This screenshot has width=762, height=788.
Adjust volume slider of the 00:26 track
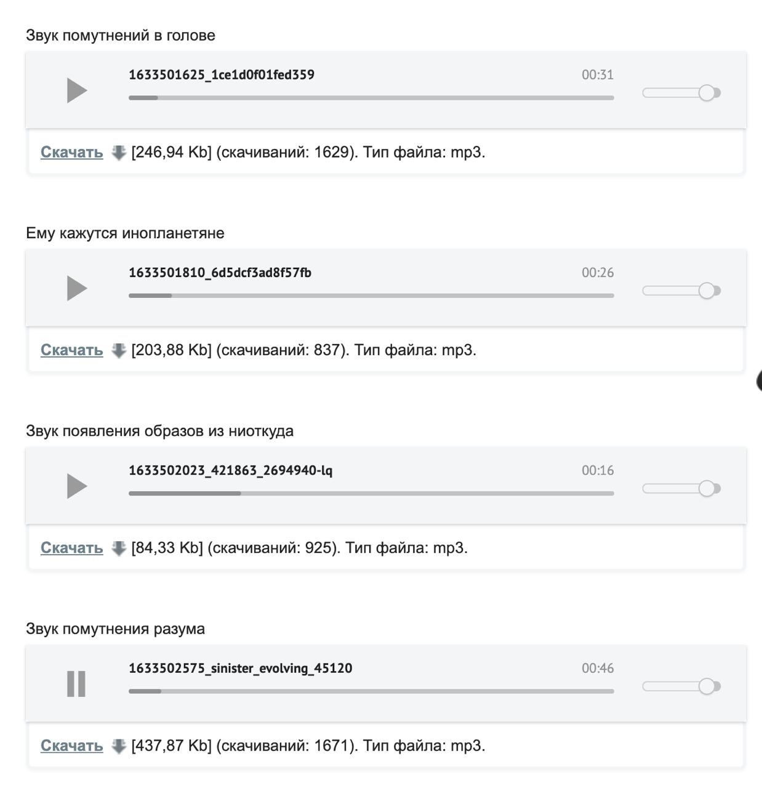coord(681,291)
